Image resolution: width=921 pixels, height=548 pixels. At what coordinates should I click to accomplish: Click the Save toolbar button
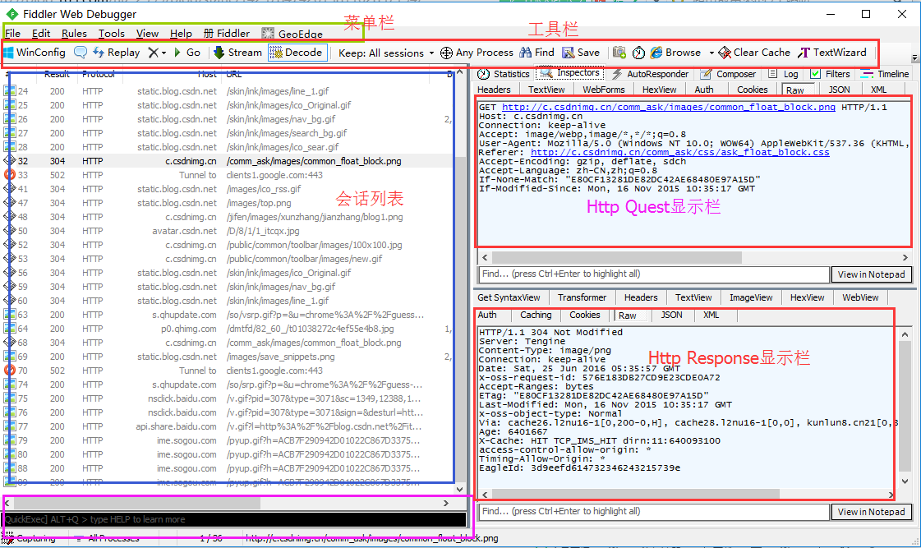click(x=581, y=53)
